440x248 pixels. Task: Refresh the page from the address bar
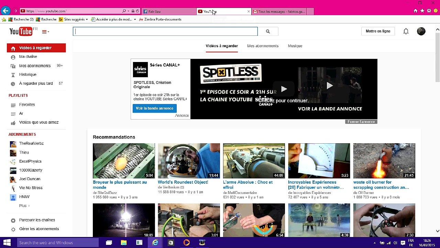137,11
